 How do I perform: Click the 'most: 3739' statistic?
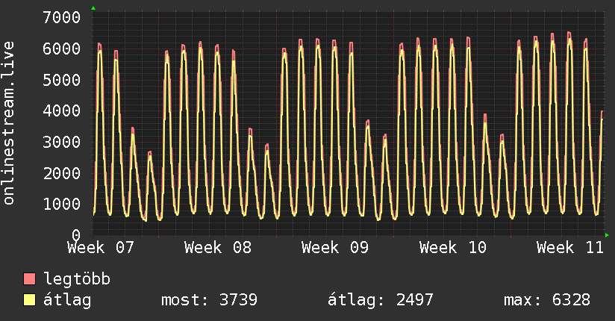tap(210, 300)
